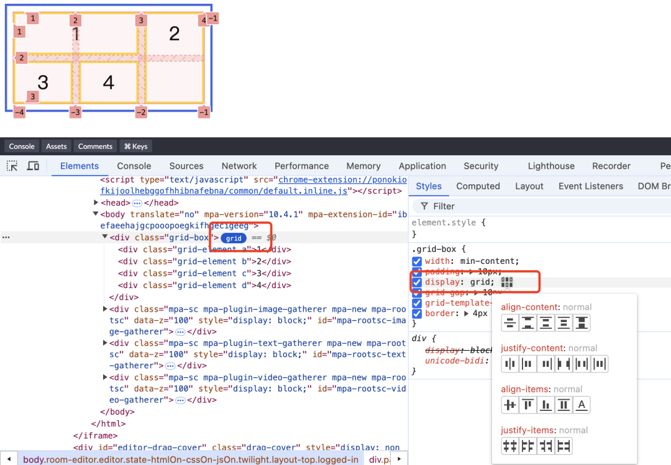This screenshot has width=671, height=465.
Task: Follow the chrome-extension script source link
Action: point(253,185)
